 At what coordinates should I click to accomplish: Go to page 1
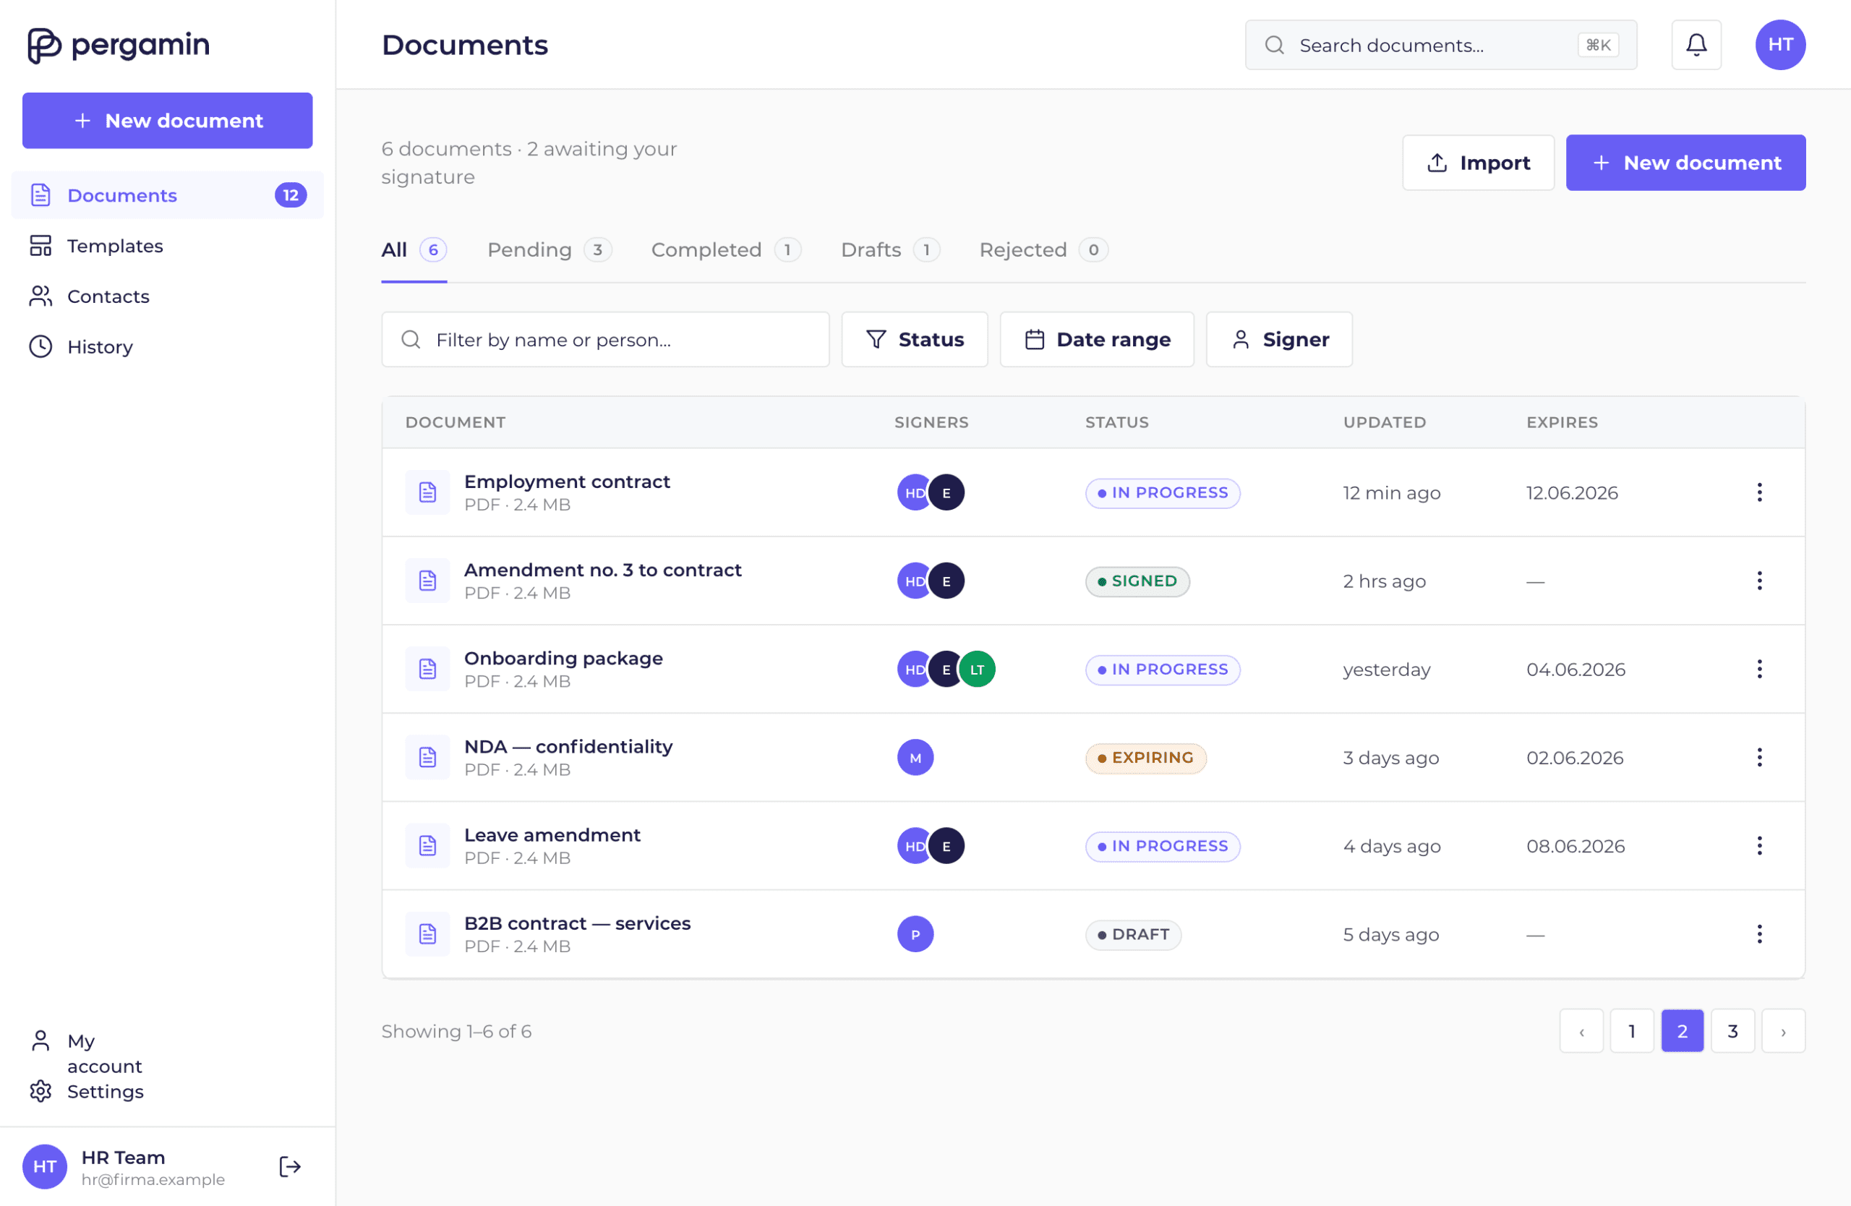pos(1632,1031)
